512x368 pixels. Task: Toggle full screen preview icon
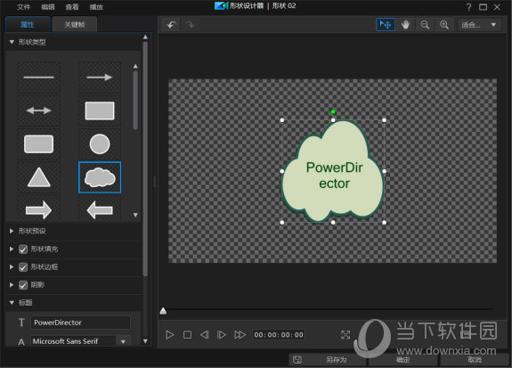point(345,335)
